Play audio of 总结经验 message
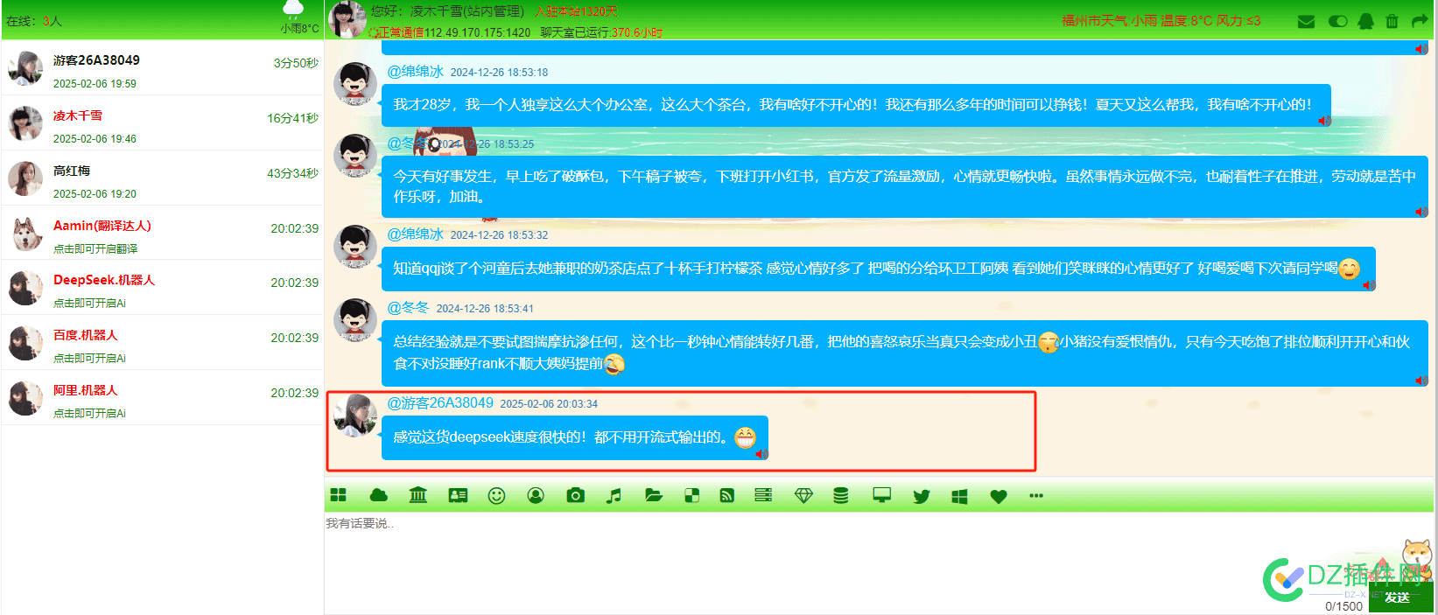 click(x=1421, y=381)
